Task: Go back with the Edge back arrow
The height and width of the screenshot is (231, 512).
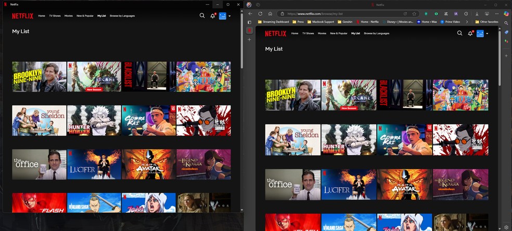Action: pos(250,13)
